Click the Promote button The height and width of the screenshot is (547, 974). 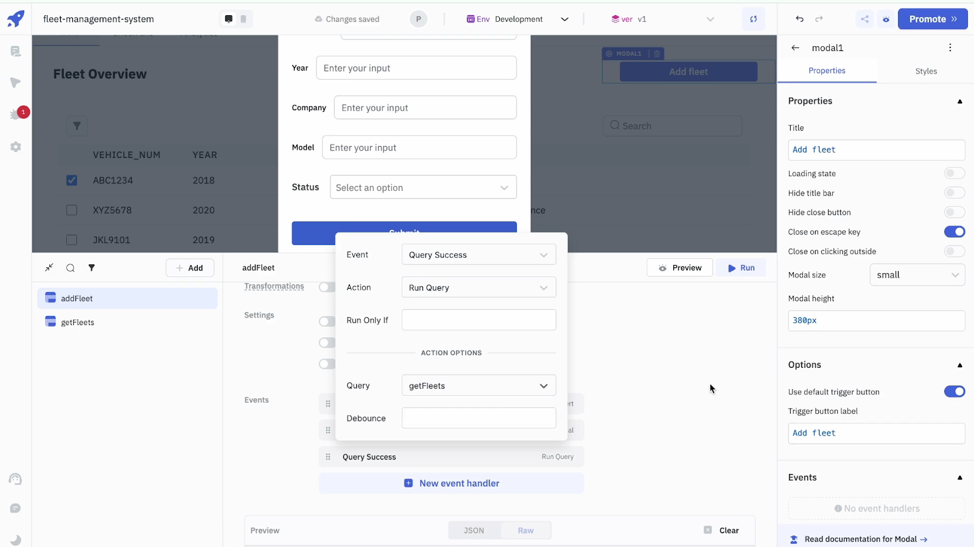(x=933, y=19)
